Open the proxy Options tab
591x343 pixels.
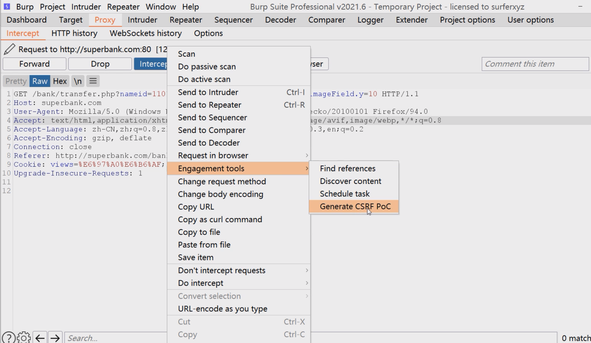[209, 33]
